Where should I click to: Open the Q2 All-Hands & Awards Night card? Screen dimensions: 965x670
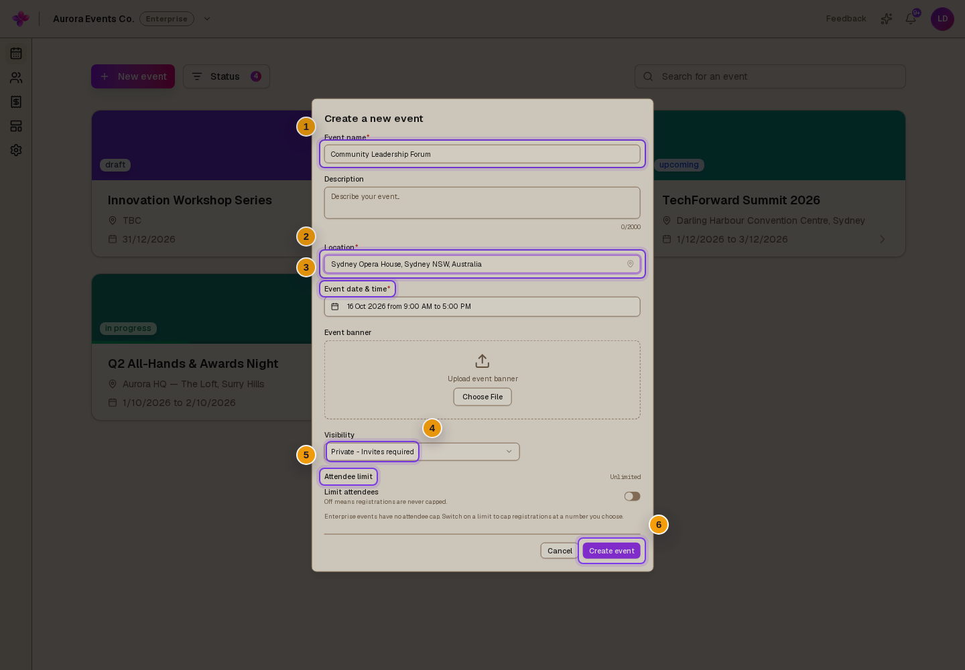coord(202,347)
